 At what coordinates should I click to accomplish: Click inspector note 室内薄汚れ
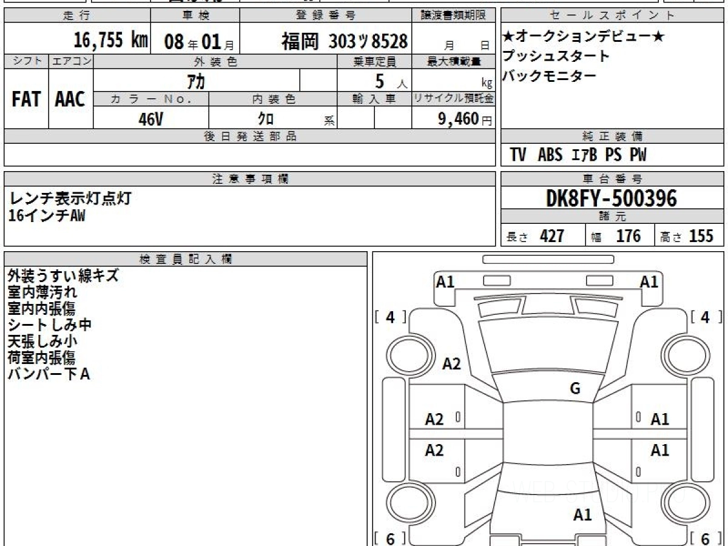pyautogui.click(x=42, y=292)
